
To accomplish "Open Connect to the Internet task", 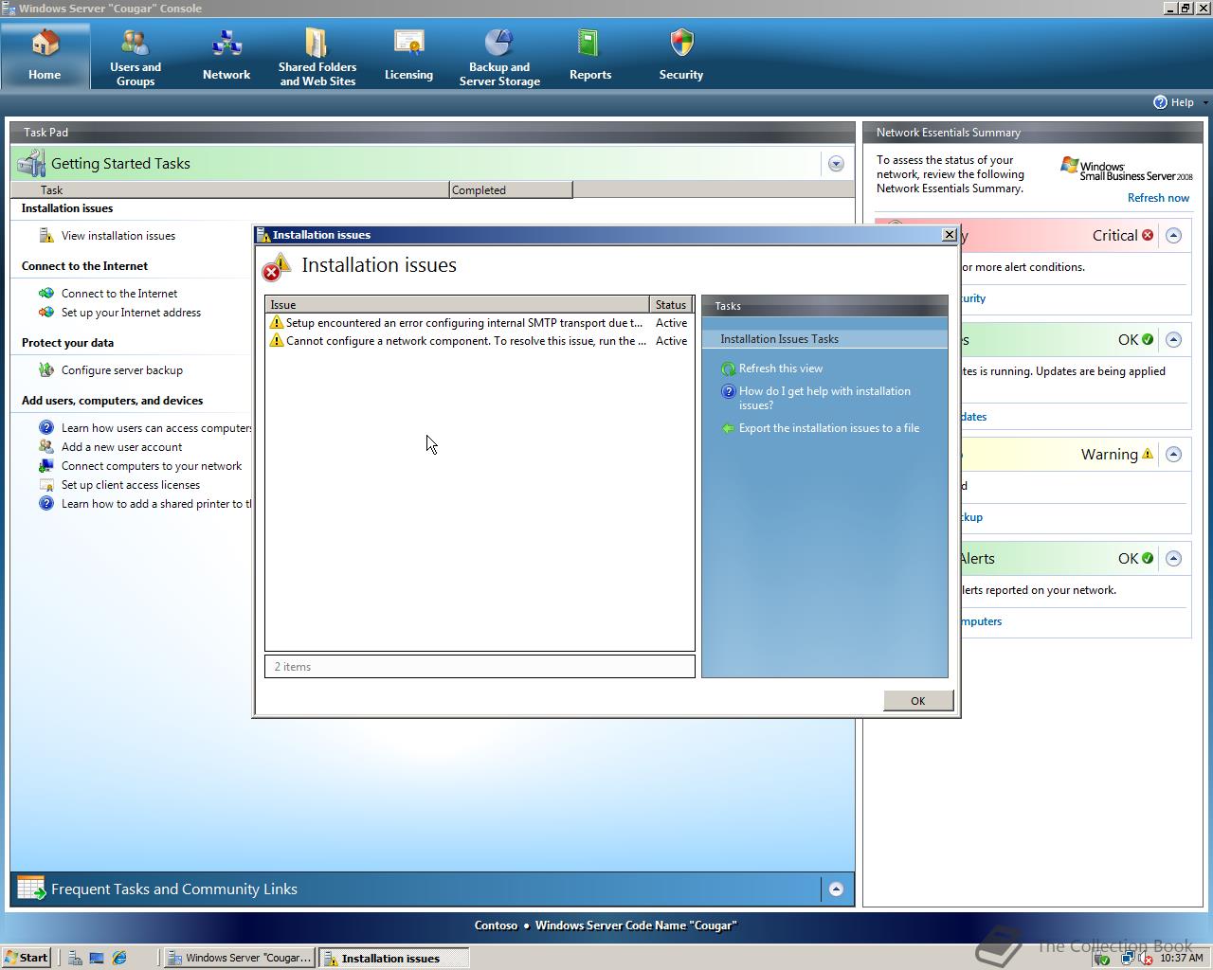I will coord(119,294).
